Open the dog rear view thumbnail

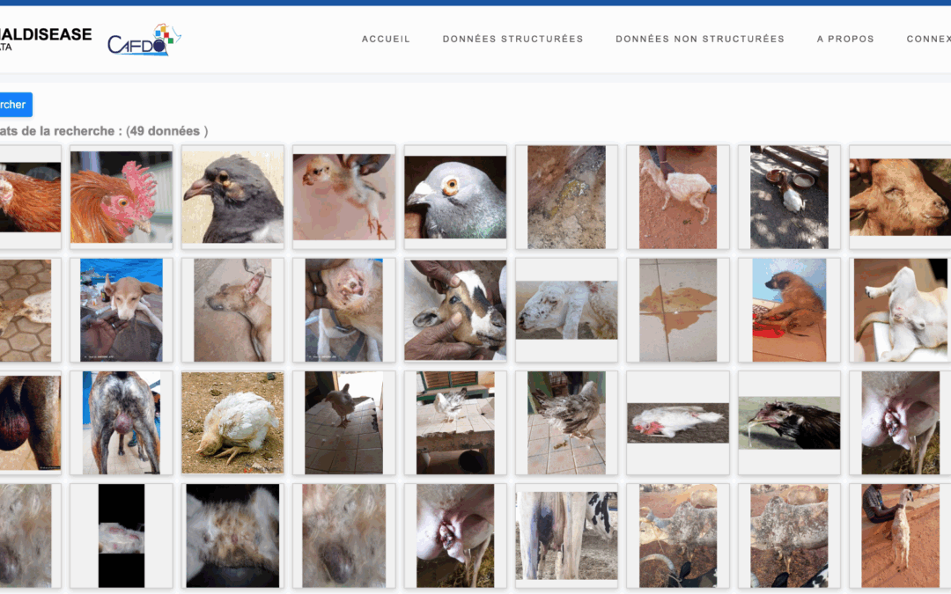point(122,422)
